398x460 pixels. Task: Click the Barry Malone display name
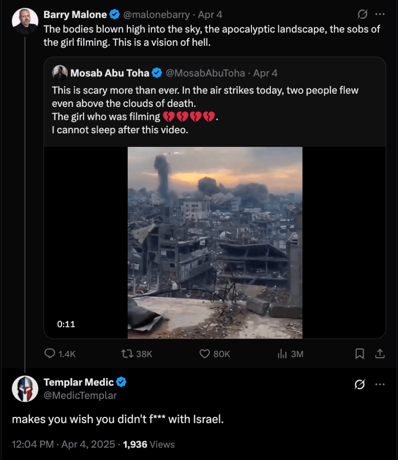75,15
